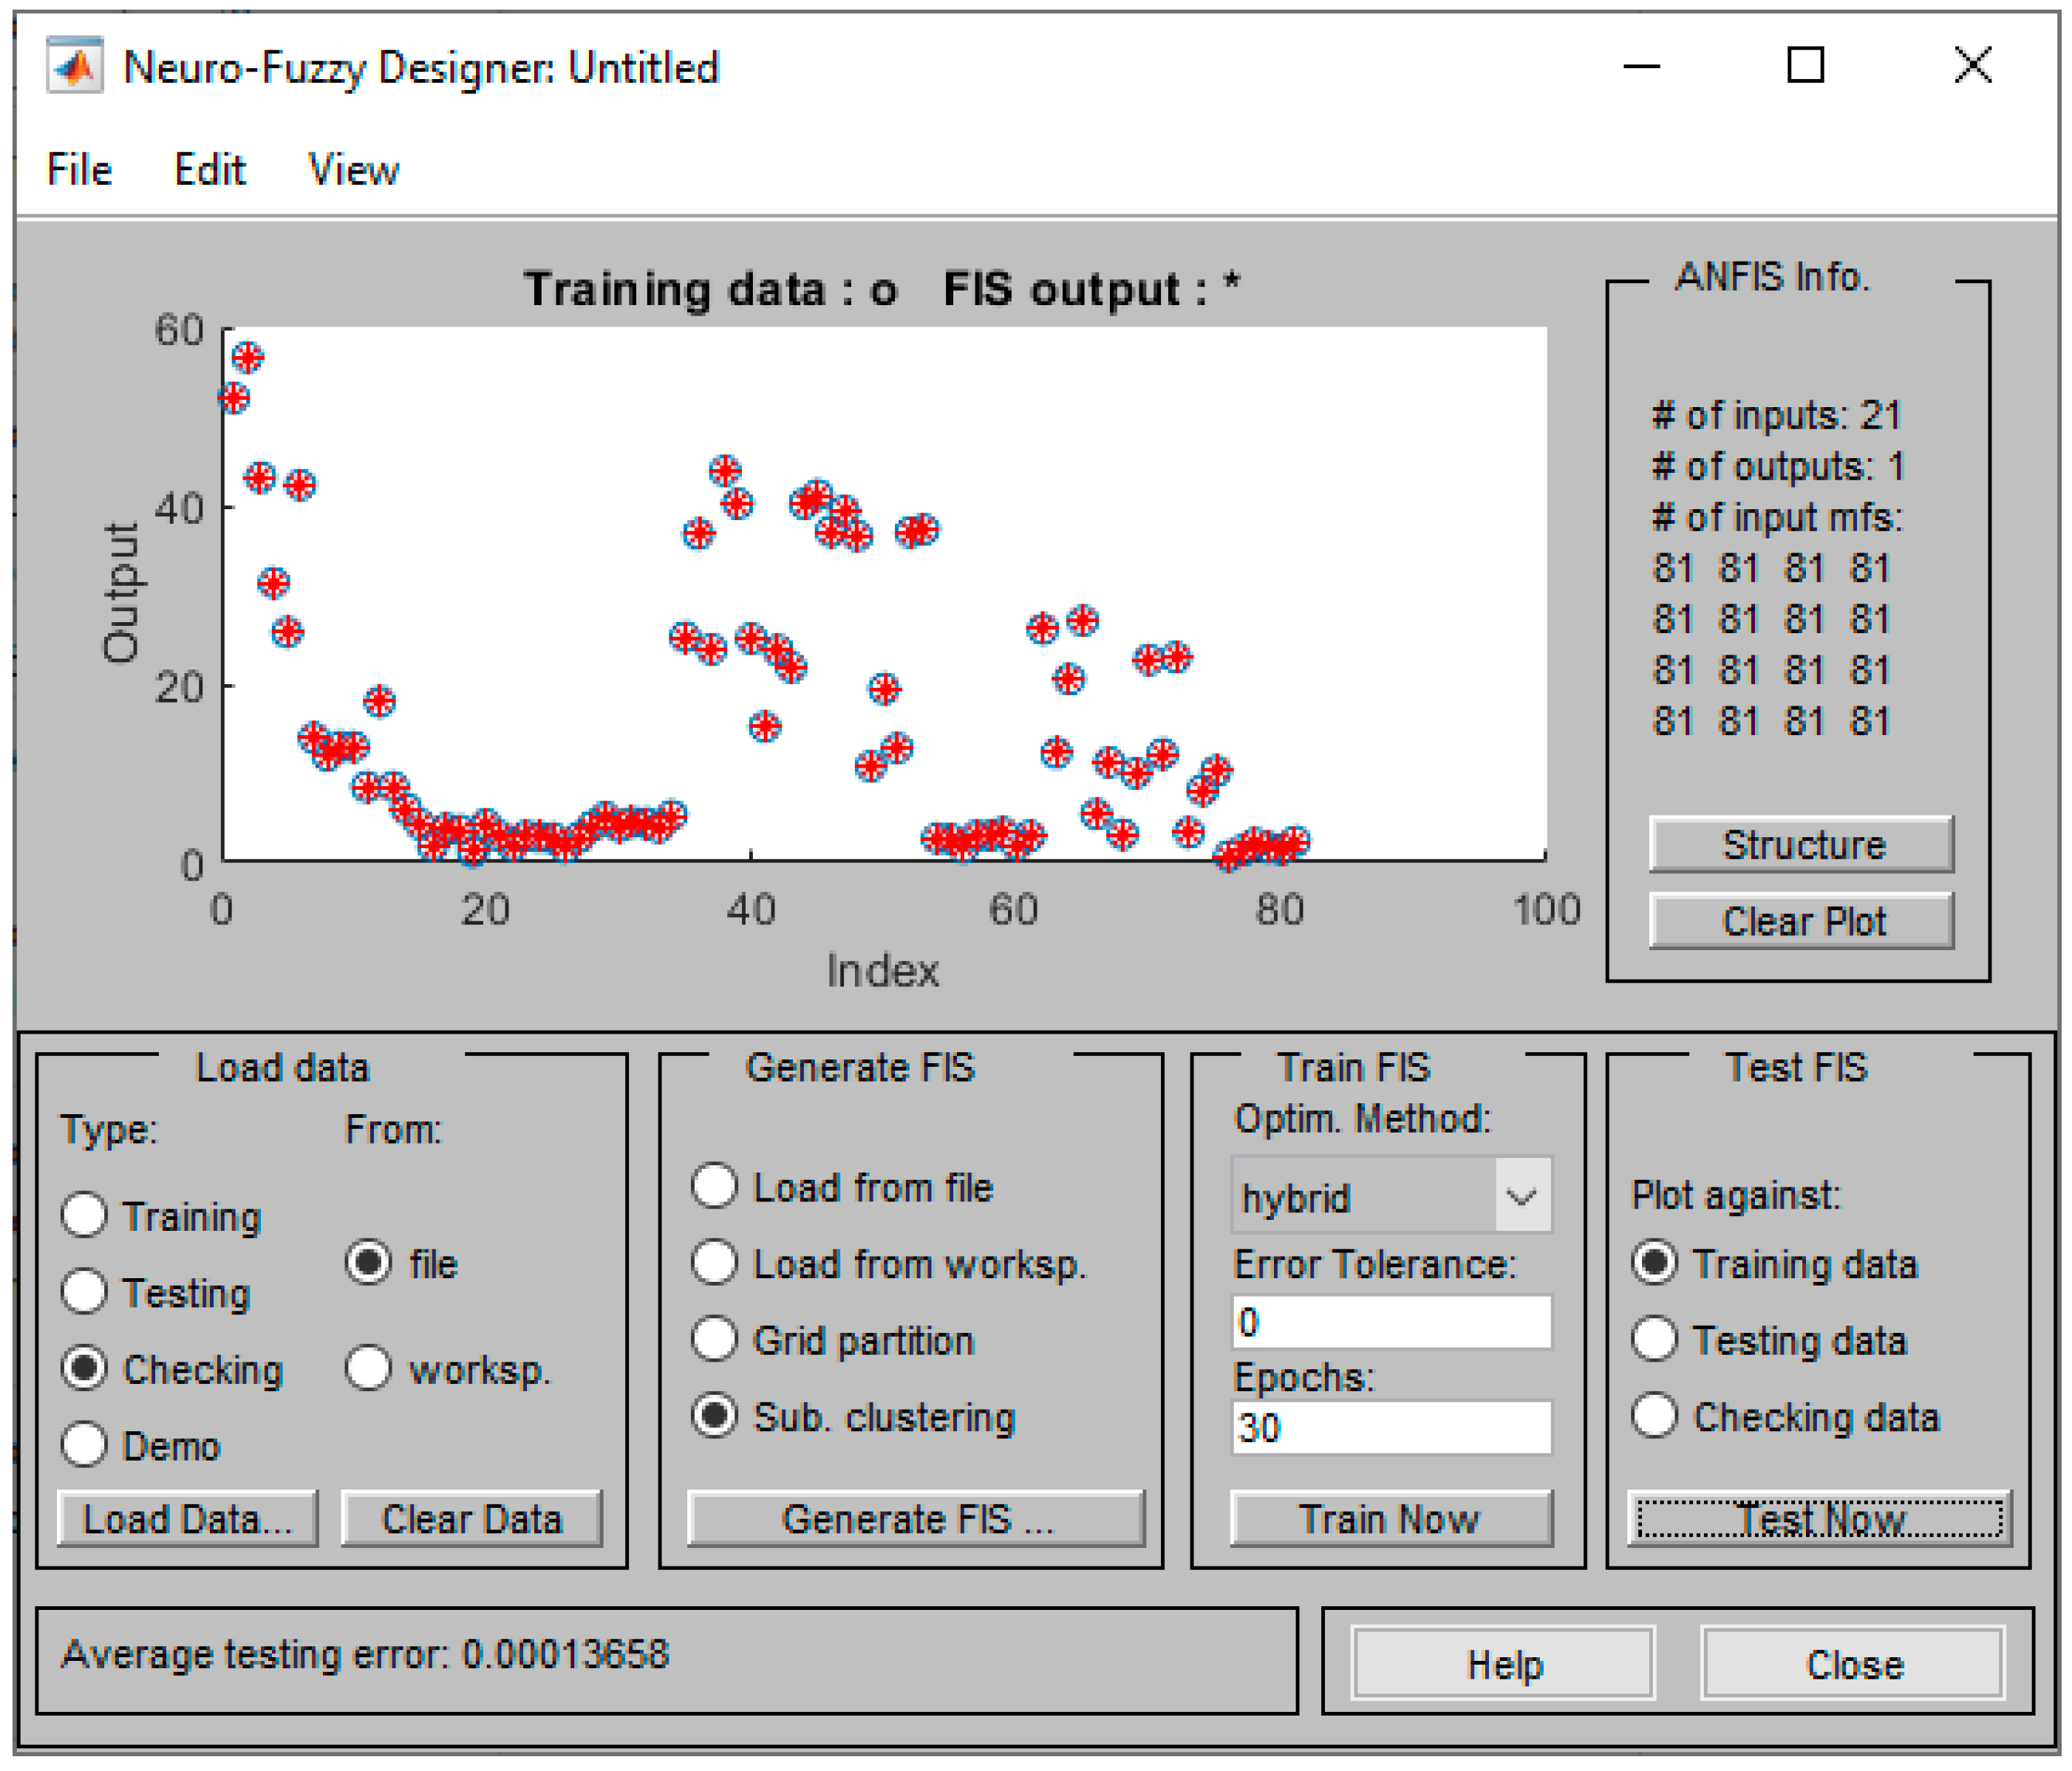Click the MATLAB icon in title bar
This screenshot has width=2072, height=1771.
(74, 66)
